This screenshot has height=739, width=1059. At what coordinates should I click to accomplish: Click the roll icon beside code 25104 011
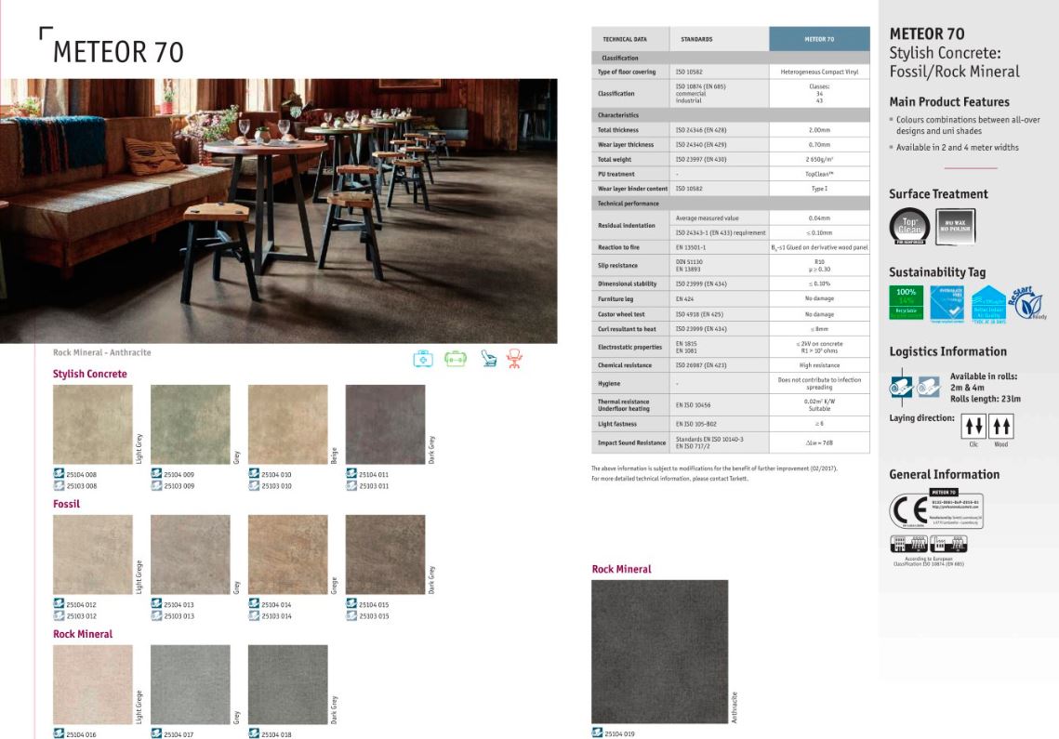(x=351, y=473)
